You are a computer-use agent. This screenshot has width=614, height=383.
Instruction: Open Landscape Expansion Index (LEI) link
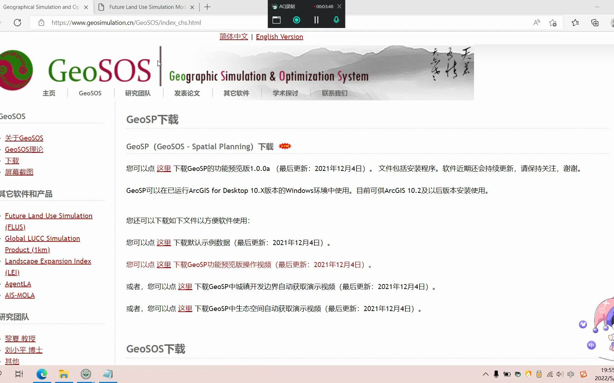[x=48, y=267]
